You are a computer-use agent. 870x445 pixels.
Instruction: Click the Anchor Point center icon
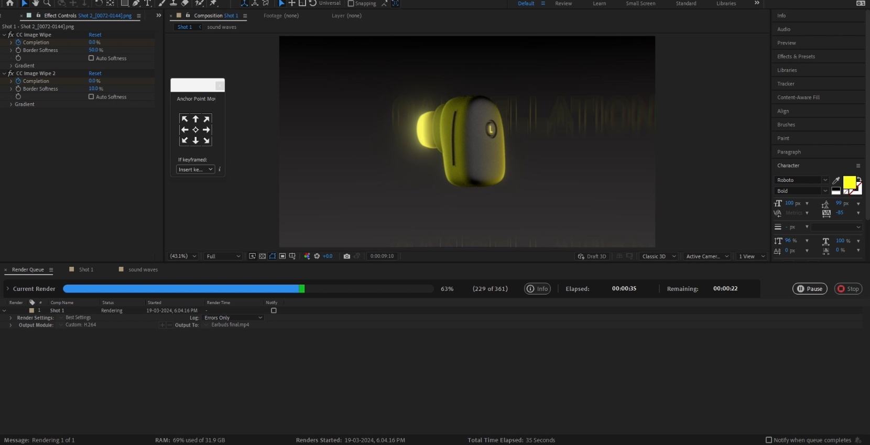tap(195, 129)
